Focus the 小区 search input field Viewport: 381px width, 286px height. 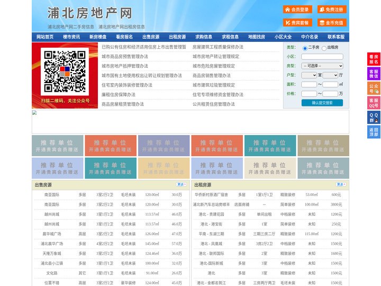(x=322, y=57)
